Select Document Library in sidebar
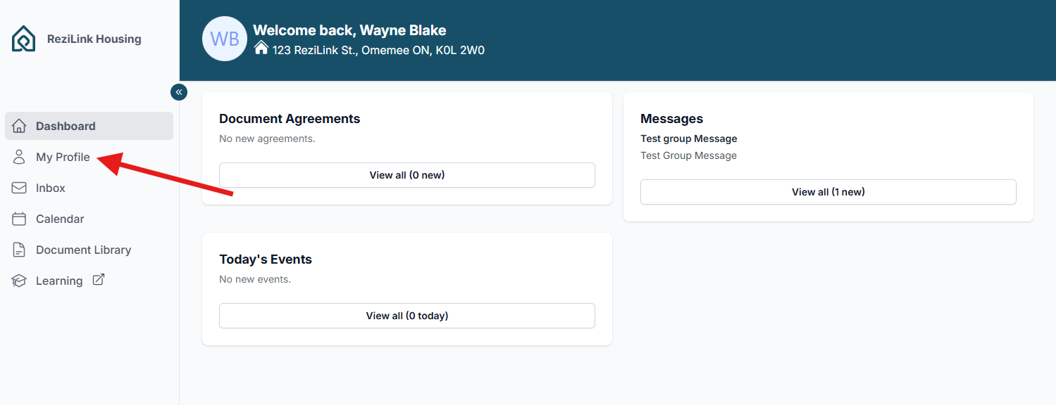The height and width of the screenshot is (405, 1056). [83, 250]
